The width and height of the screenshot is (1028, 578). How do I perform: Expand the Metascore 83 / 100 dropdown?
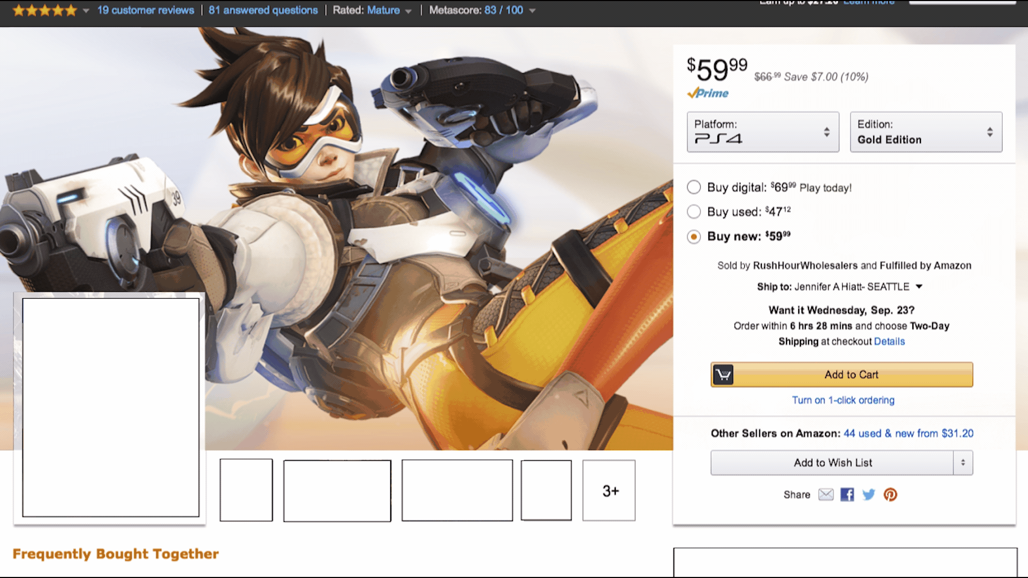pyautogui.click(x=532, y=11)
